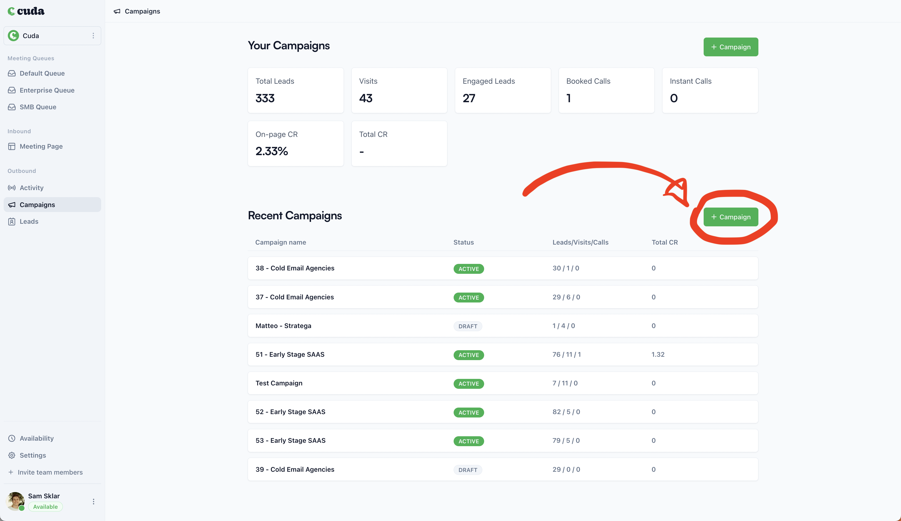Open 53 - Early Stage SAAS campaign
Image resolution: width=901 pixels, height=521 pixels.
click(x=503, y=440)
